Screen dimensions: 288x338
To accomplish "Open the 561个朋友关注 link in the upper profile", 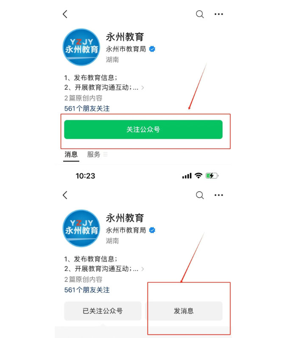I will (87, 108).
